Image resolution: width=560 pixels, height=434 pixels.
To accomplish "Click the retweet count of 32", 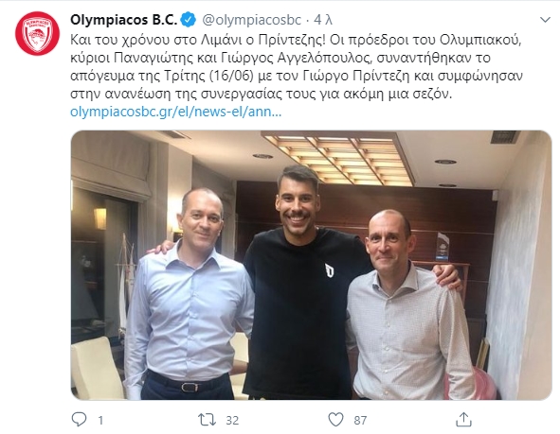I will pos(232,421).
